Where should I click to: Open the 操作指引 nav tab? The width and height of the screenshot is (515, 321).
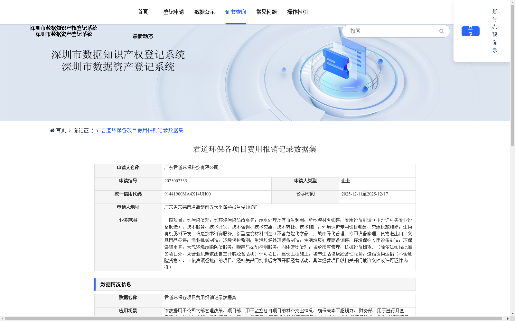coord(297,12)
